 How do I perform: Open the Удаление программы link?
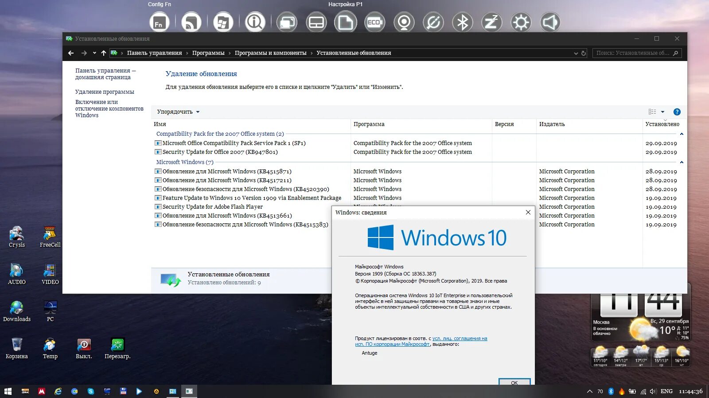(105, 92)
